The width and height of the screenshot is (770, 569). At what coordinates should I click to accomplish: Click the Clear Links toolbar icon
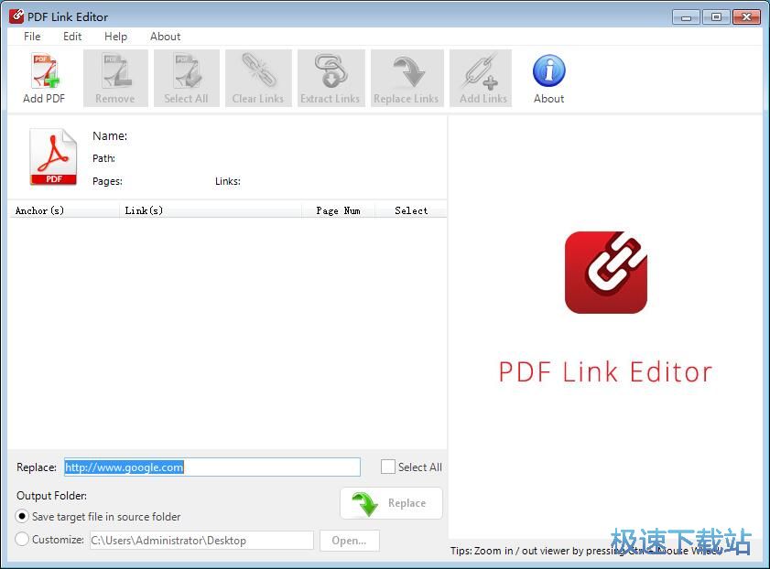point(257,78)
